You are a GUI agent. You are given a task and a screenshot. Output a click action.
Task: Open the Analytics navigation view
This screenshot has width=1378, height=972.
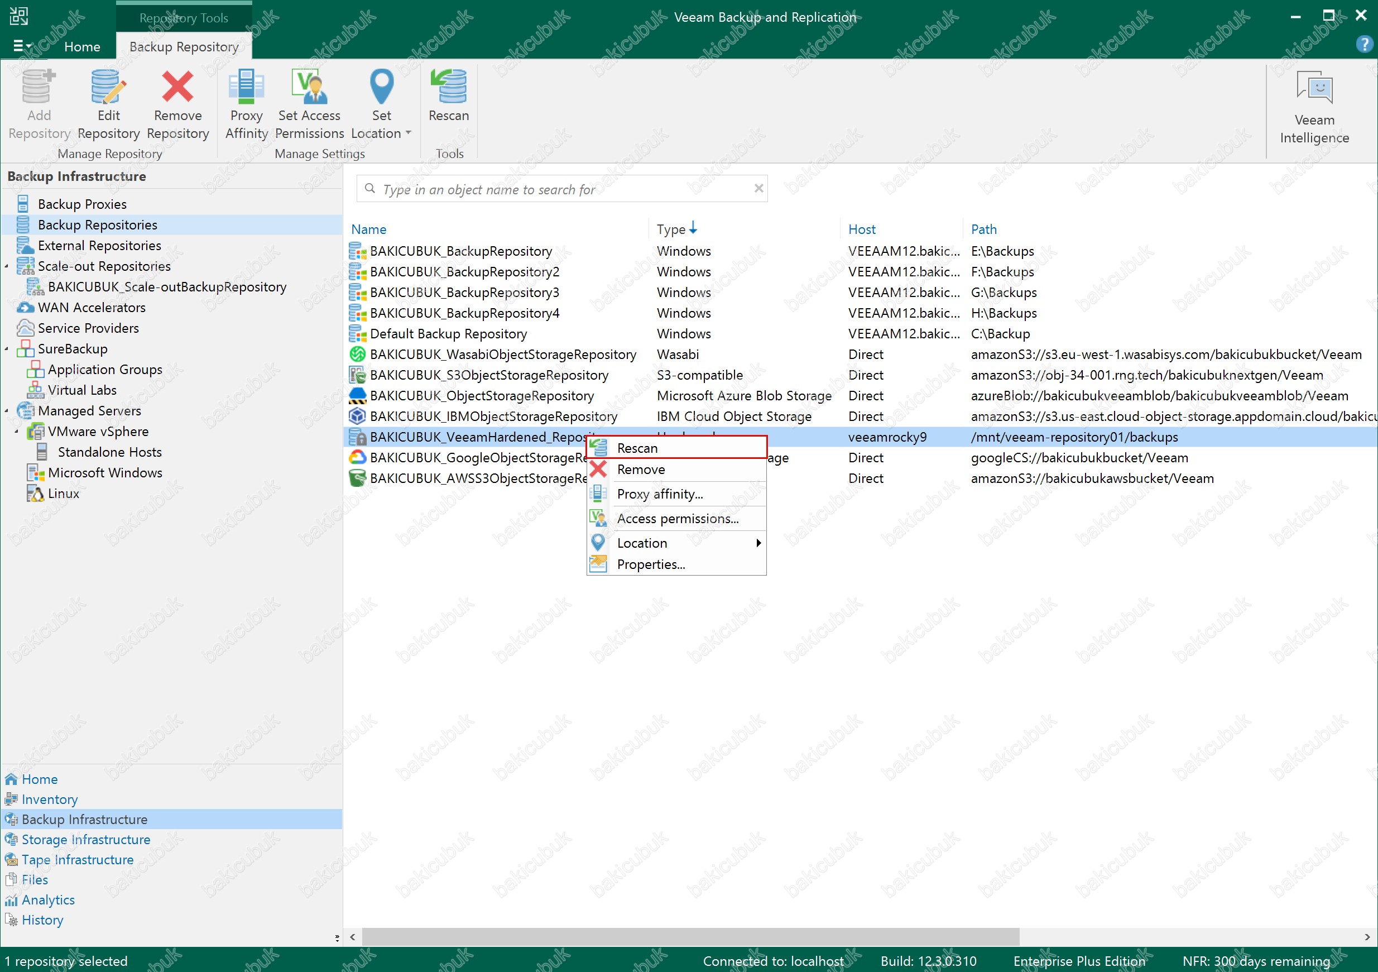click(x=48, y=900)
